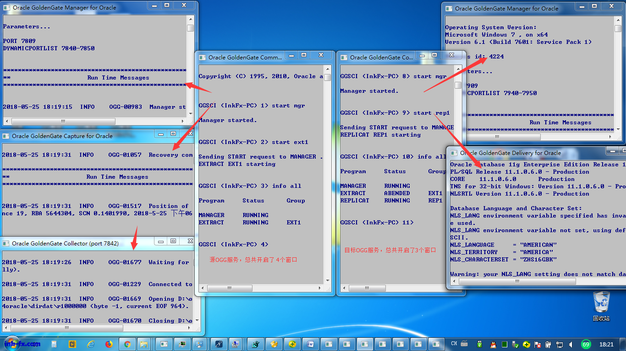Launch Firefox from the taskbar
Screen dimensions: 626x351
[109, 344]
